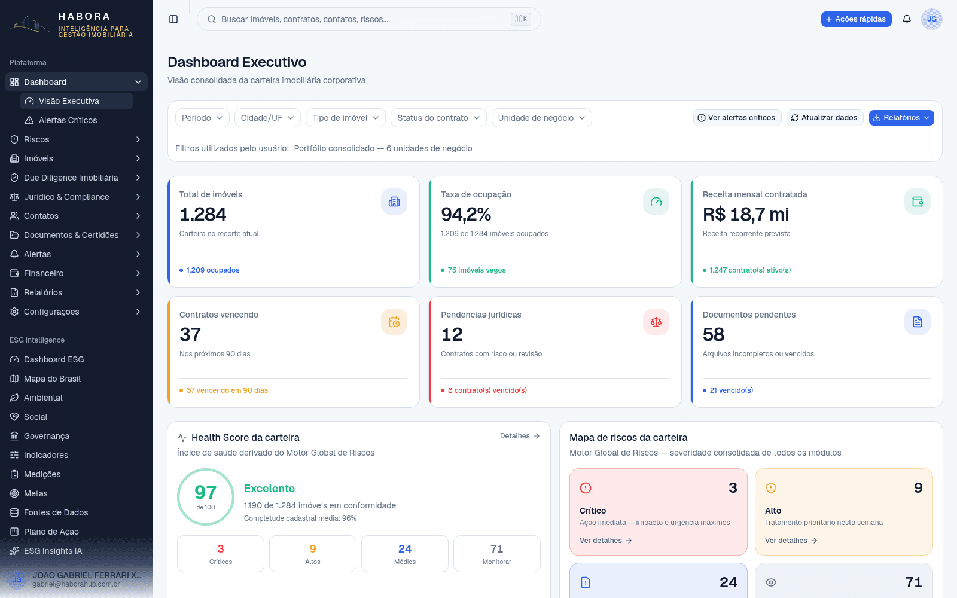Click the 9 Altos score tile
The height and width of the screenshot is (598, 957).
[313, 554]
